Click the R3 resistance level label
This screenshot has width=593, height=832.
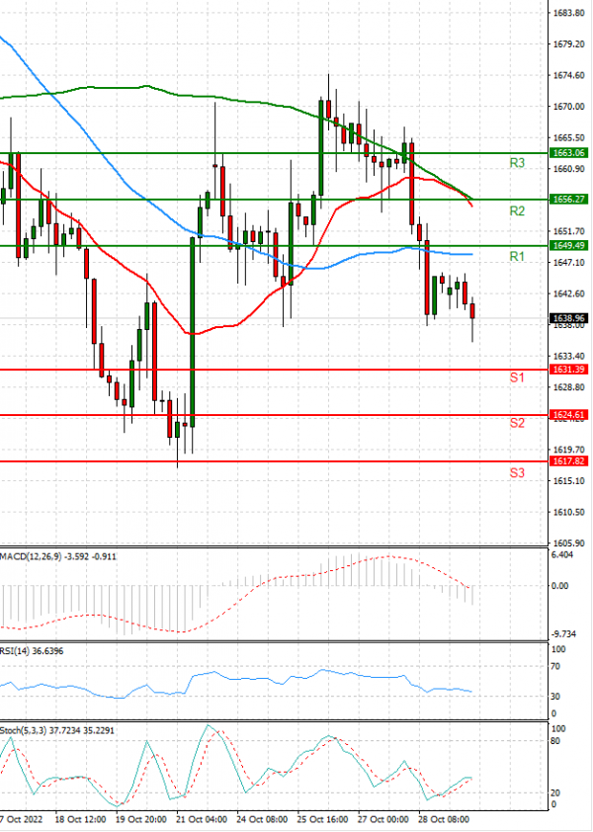(517, 163)
